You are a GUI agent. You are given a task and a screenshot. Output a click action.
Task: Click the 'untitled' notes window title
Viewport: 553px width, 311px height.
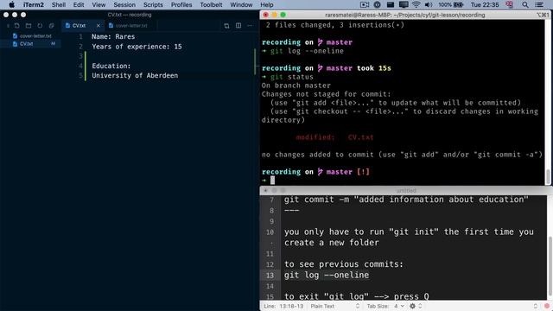click(x=406, y=190)
